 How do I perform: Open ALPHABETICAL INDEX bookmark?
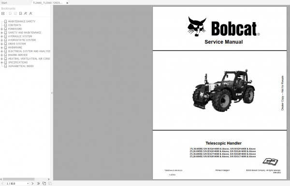[x=21, y=66]
